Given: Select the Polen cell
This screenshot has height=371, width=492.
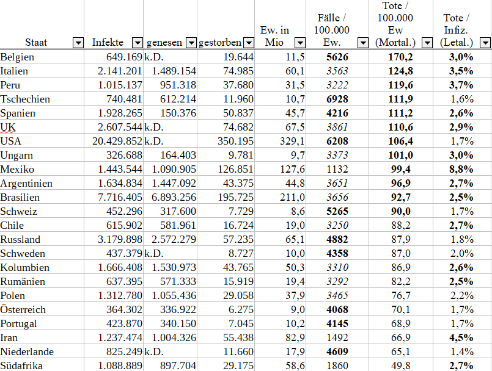Looking at the screenshot, I should (42, 295).
